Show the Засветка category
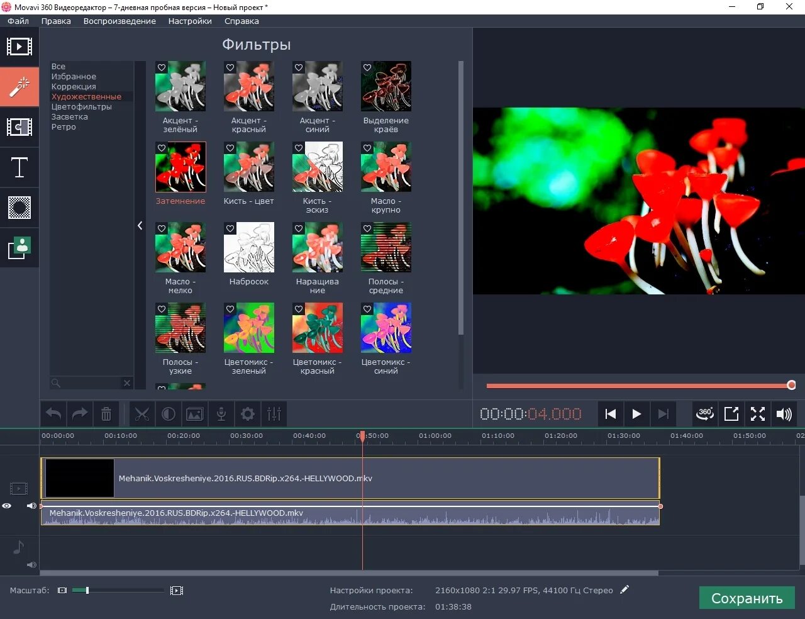Viewport: 805px width, 619px height. click(70, 116)
